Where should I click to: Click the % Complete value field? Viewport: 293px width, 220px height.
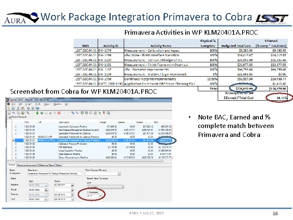tap(93, 196)
